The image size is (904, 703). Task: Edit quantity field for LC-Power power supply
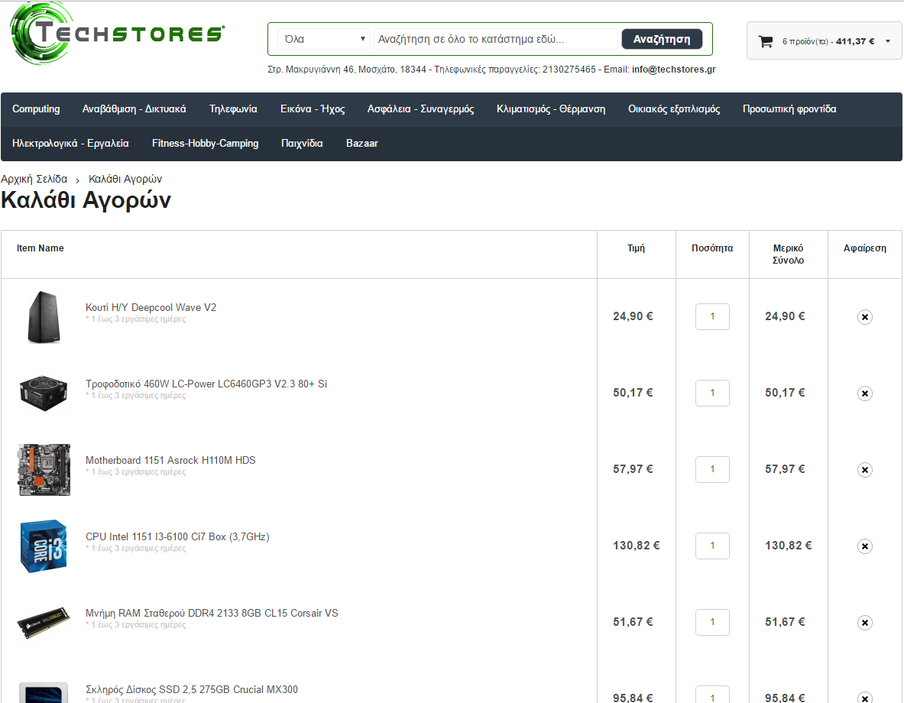pos(713,394)
